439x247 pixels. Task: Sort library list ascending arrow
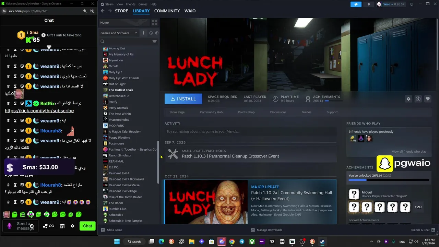[143, 33]
